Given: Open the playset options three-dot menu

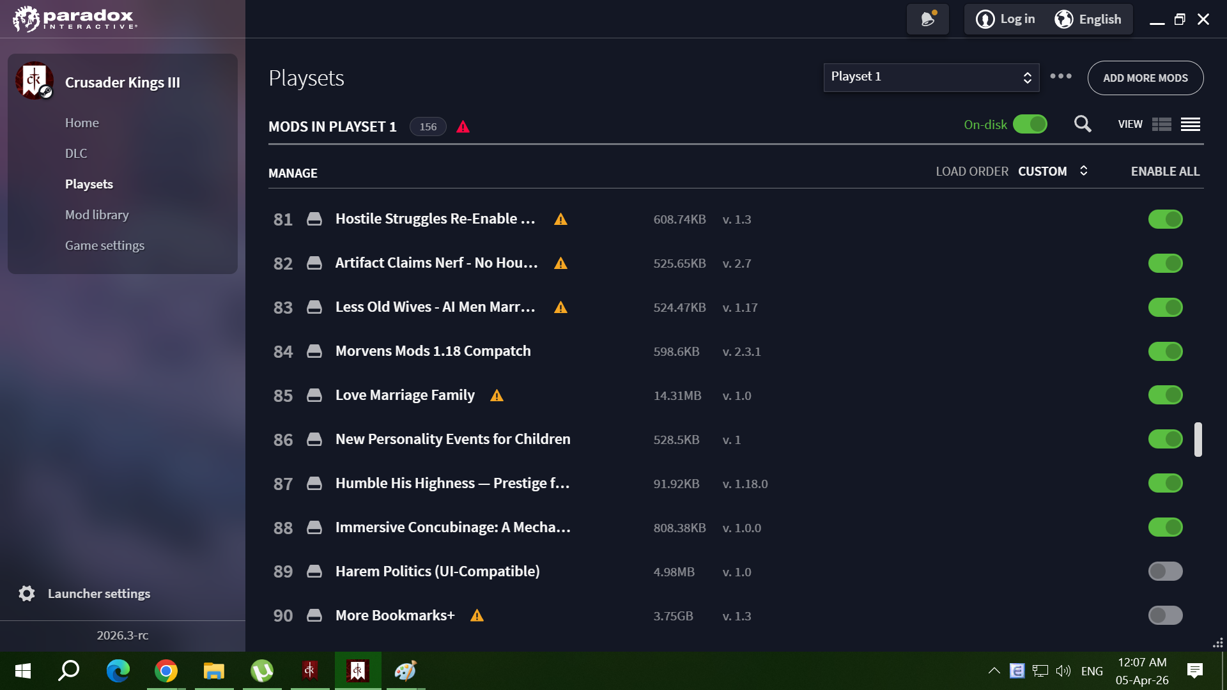Looking at the screenshot, I should [x=1061, y=76].
